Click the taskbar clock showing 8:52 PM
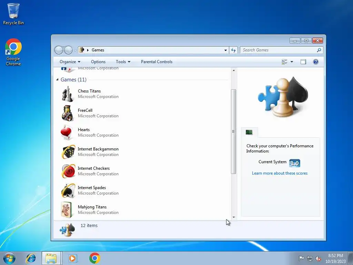Image resolution: width=353 pixels, height=265 pixels. [x=335, y=258]
